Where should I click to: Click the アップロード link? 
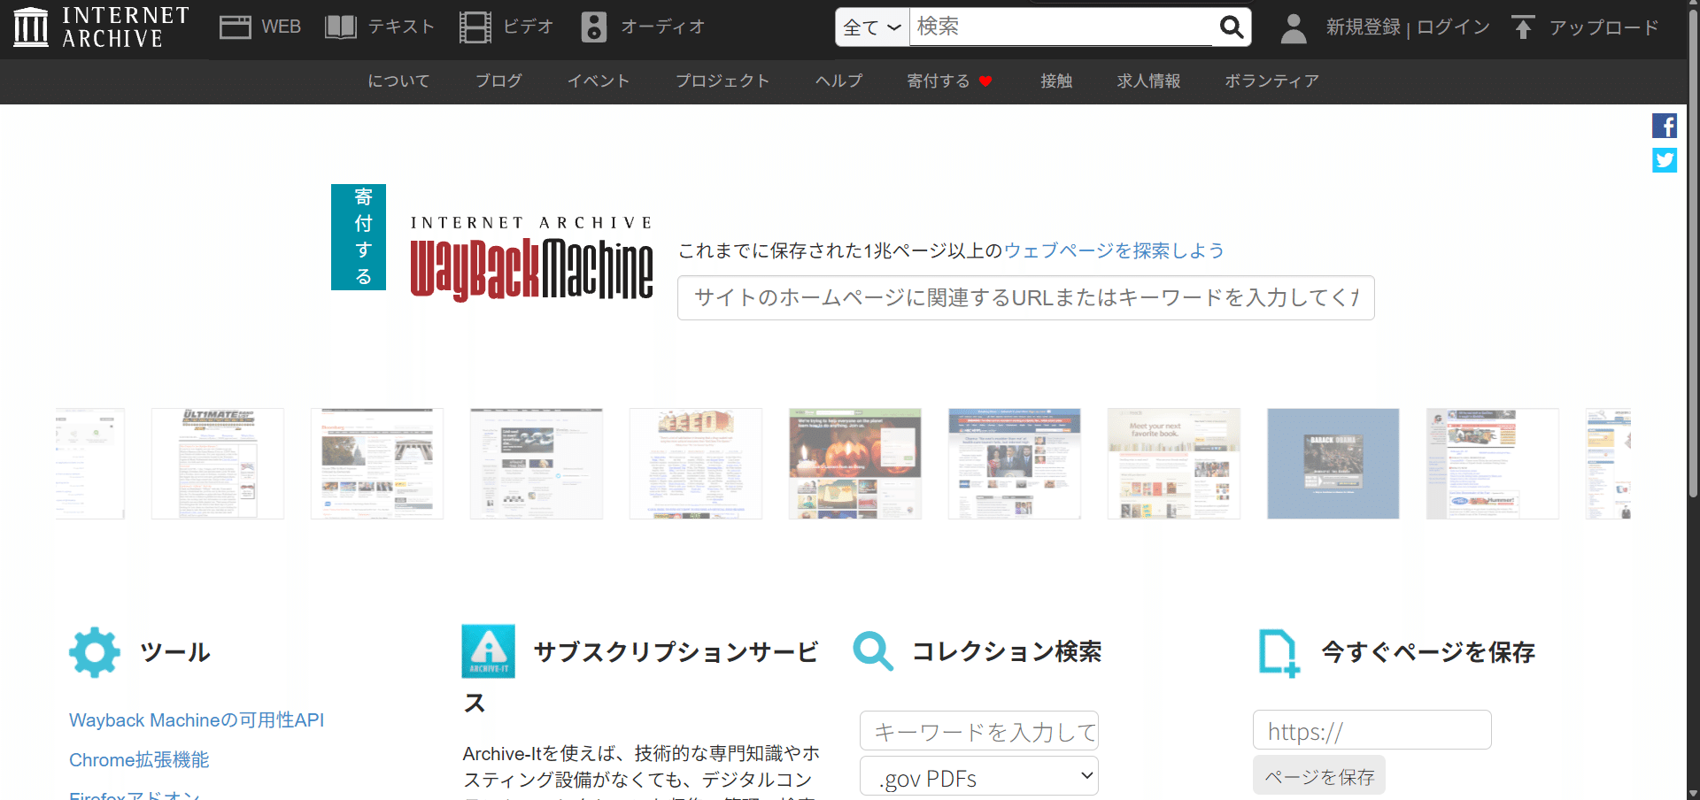1603,27
